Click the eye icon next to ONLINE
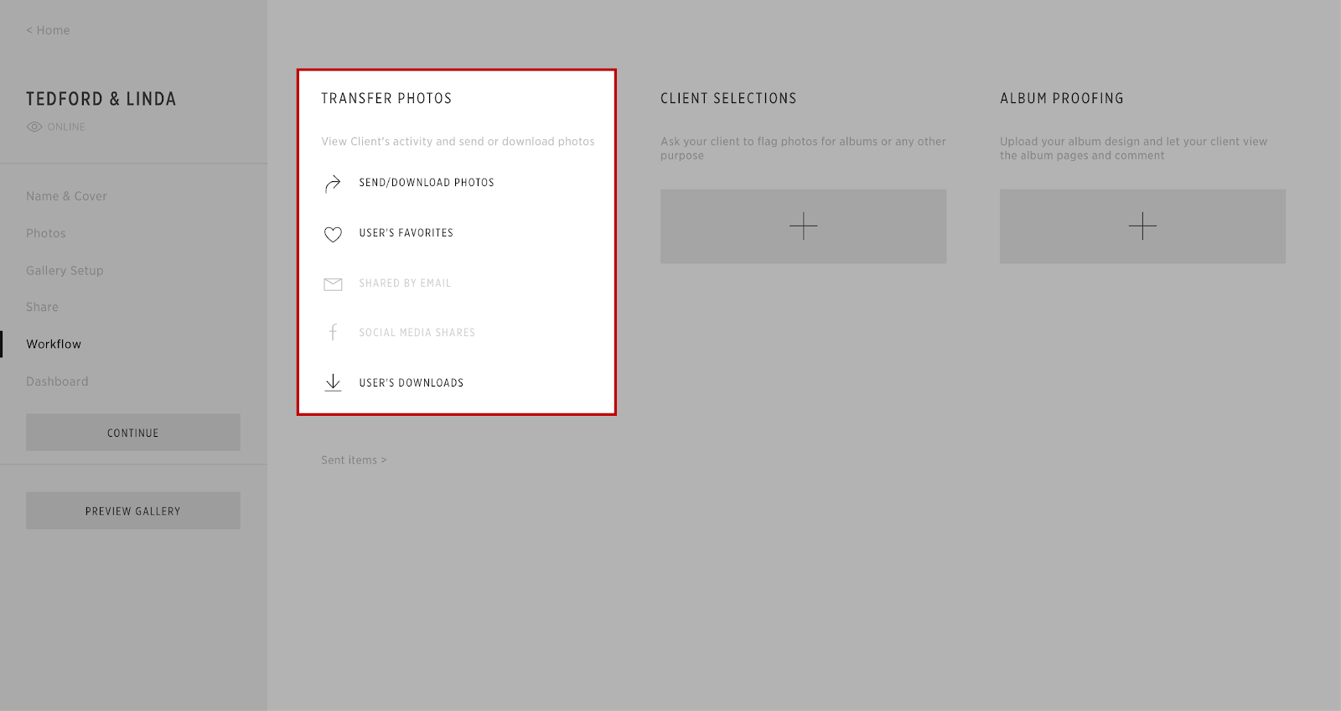1341x711 pixels. click(34, 127)
